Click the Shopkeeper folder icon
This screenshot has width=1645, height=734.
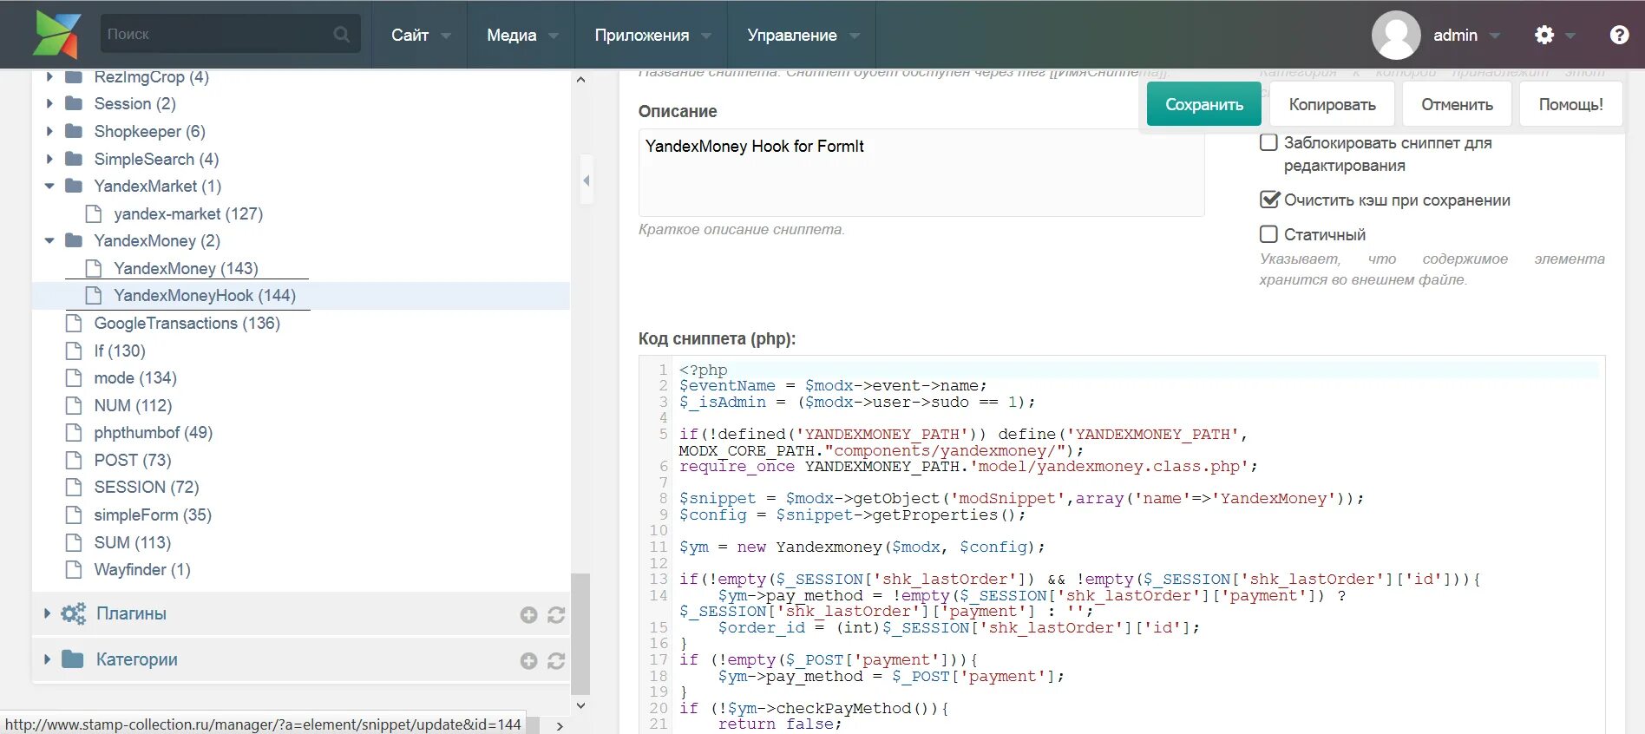coord(74,132)
